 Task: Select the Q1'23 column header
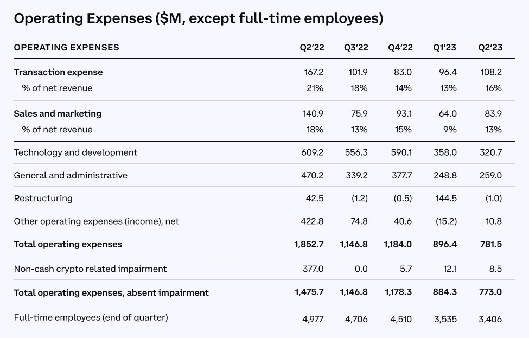(x=444, y=47)
